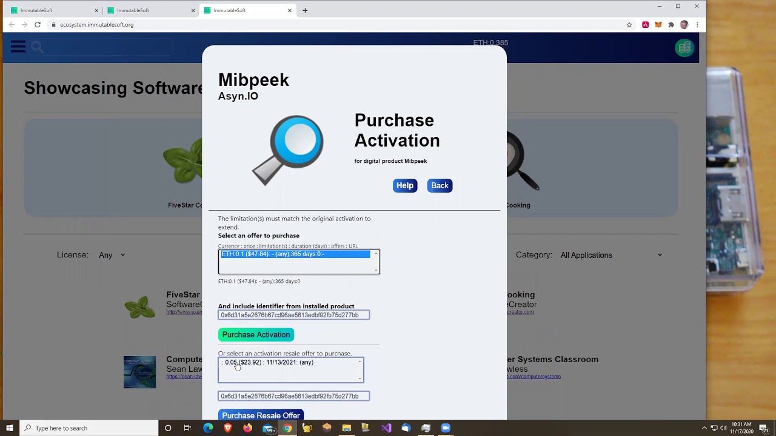776x436 pixels.
Task: Click Purchase Resale Offer button
Action: click(261, 415)
